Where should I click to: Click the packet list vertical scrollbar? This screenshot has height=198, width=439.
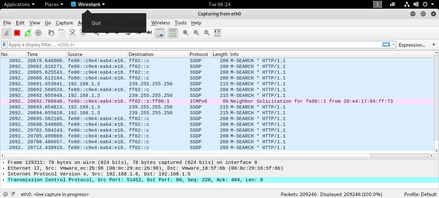(x=436, y=102)
